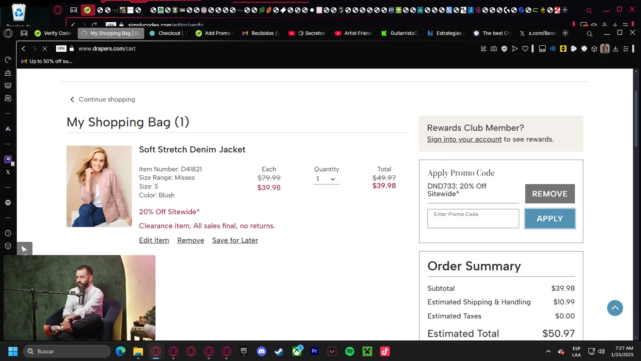
Task: Toggle the VPN badge in address bar
Action: pyautogui.click(x=61, y=49)
